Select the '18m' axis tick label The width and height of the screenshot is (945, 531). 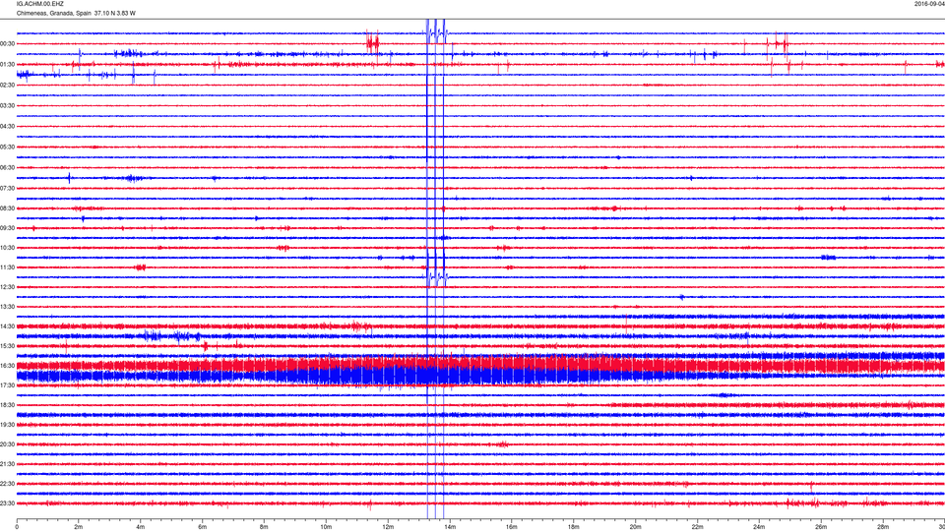574,527
